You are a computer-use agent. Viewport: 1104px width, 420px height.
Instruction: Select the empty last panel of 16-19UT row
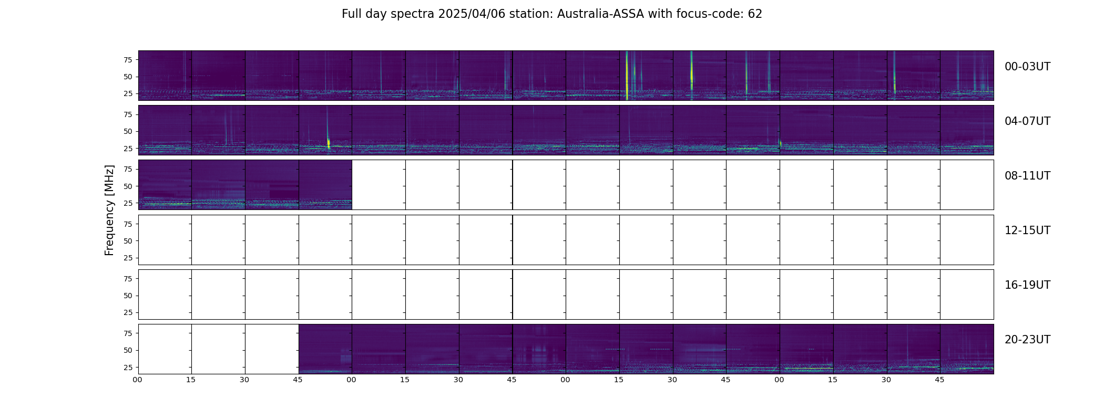(x=967, y=295)
